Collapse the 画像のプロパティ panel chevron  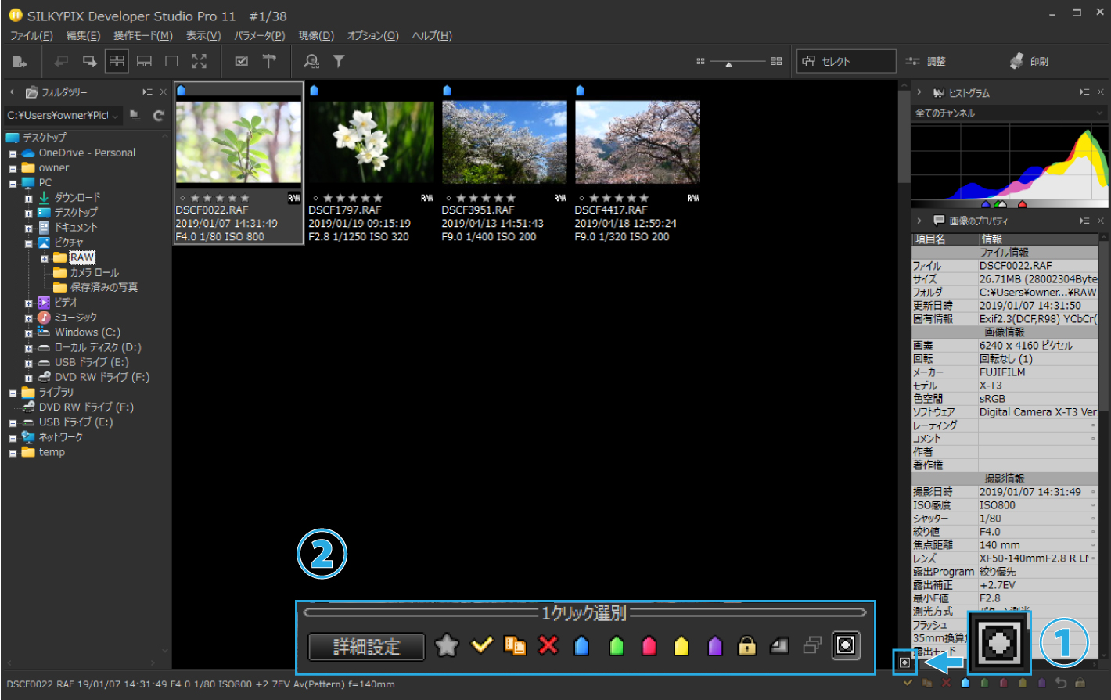[x=919, y=221]
